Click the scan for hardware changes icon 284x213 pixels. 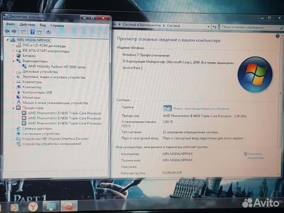(49, 32)
